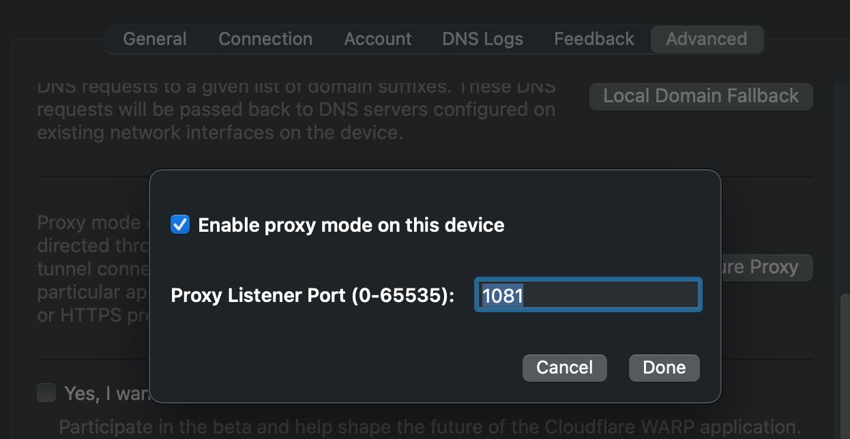The image size is (850, 439).
Task: Click the beta participation description text
Action: coord(430,427)
